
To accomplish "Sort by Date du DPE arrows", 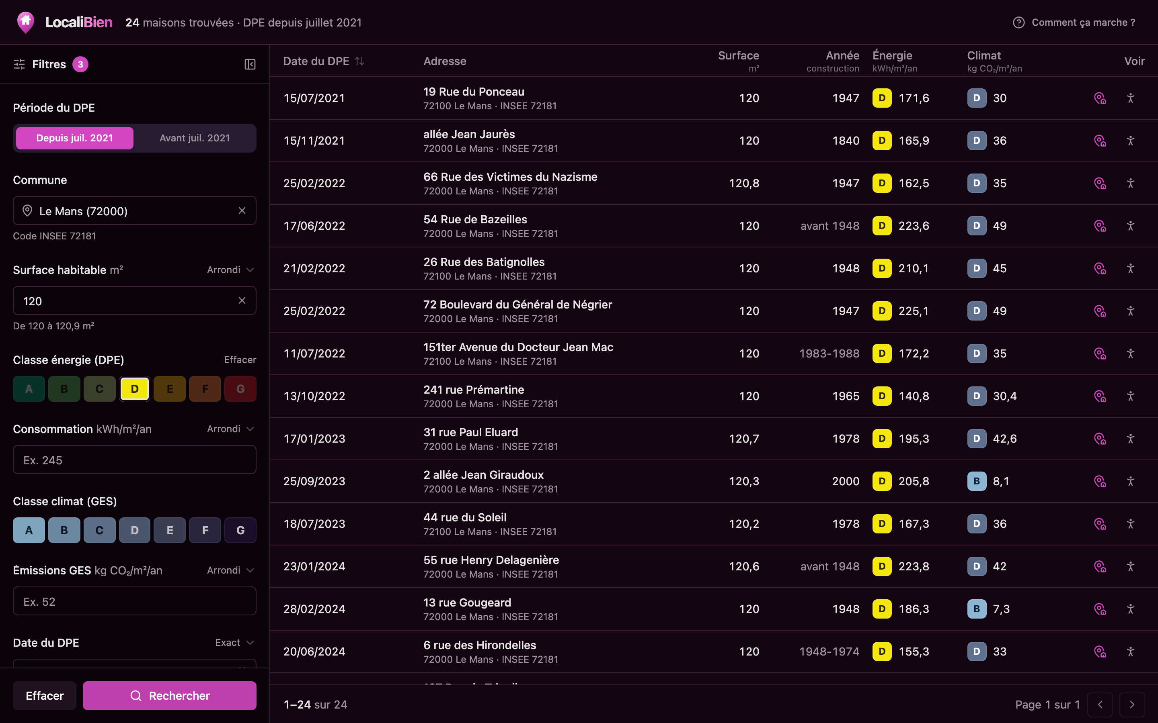I will pyautogui.click(x=359, y=61).
